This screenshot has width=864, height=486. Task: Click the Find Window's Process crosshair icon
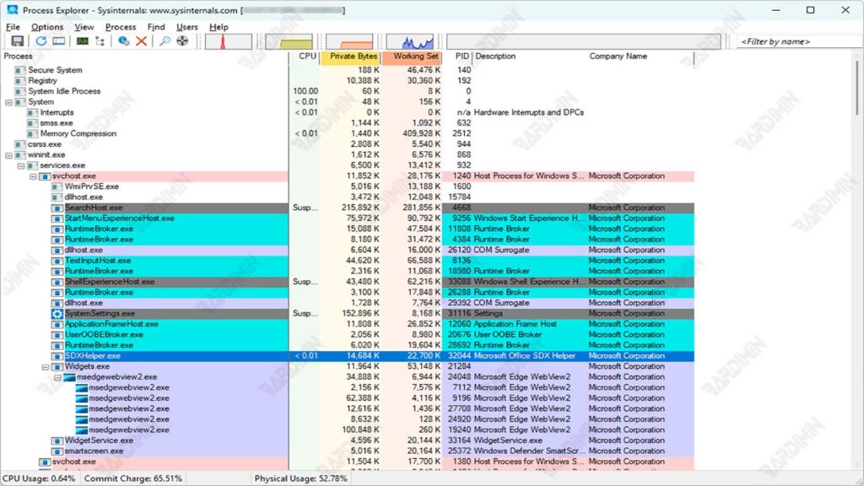tap(182, 41)
